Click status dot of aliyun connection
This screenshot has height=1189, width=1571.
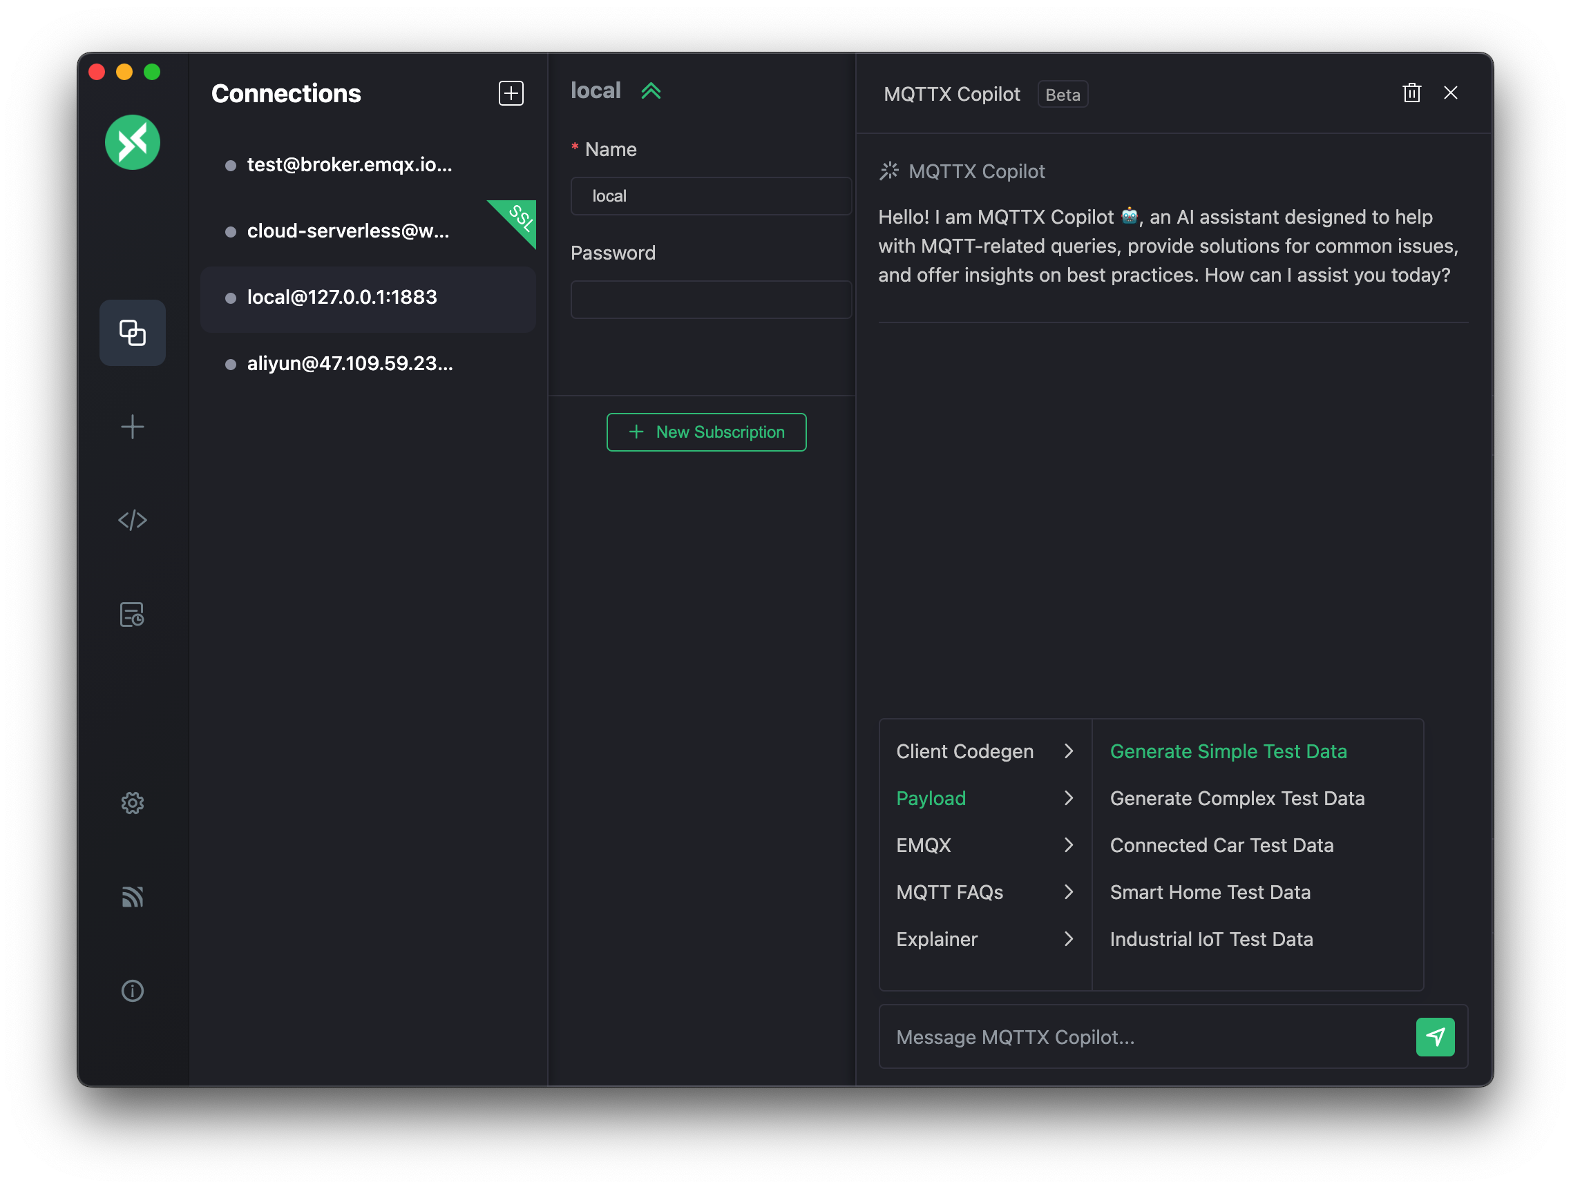pyautogui.click(x=230, y=364)
